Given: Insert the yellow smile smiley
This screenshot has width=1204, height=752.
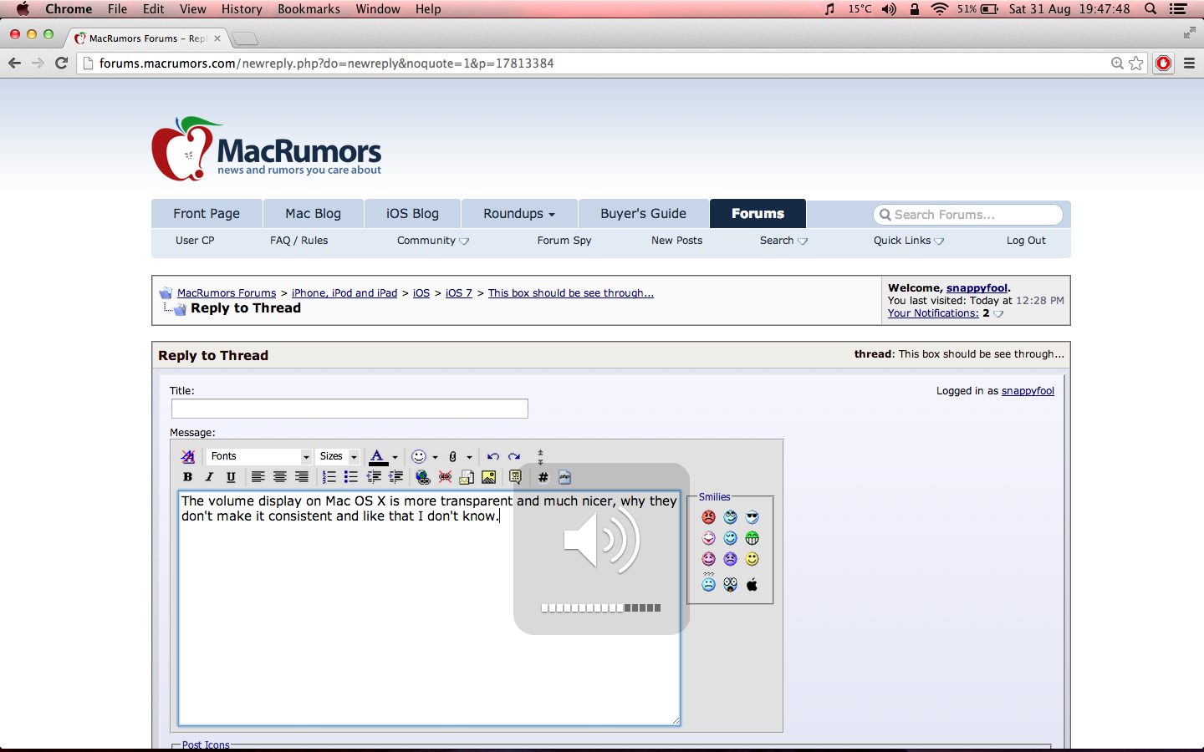Looking at the screenshot, I should point(752,559).
